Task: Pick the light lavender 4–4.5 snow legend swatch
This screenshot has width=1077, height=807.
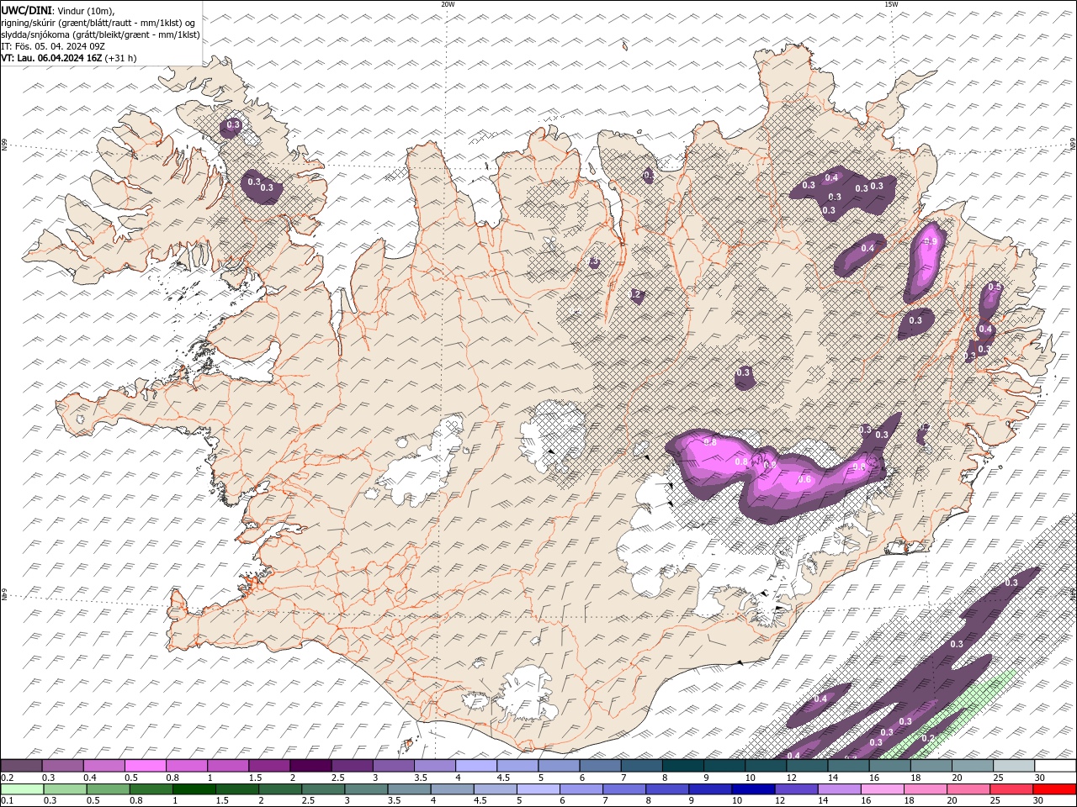Action: 476,766
